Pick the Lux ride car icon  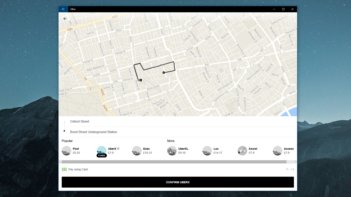pyautogui.click(x=207, y=151)
